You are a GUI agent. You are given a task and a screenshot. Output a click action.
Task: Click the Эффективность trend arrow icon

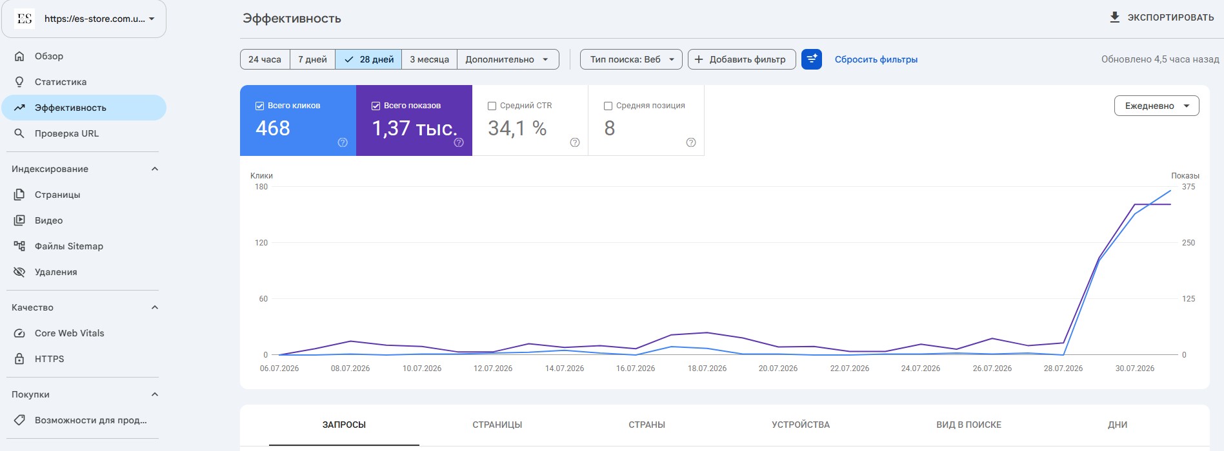click(x=20, y=108)
